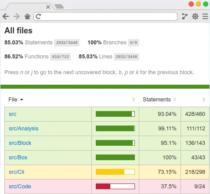Viewport: 210px width, 194px height.
Task: Close the current browser tab
Action: (x=48, y=7)
